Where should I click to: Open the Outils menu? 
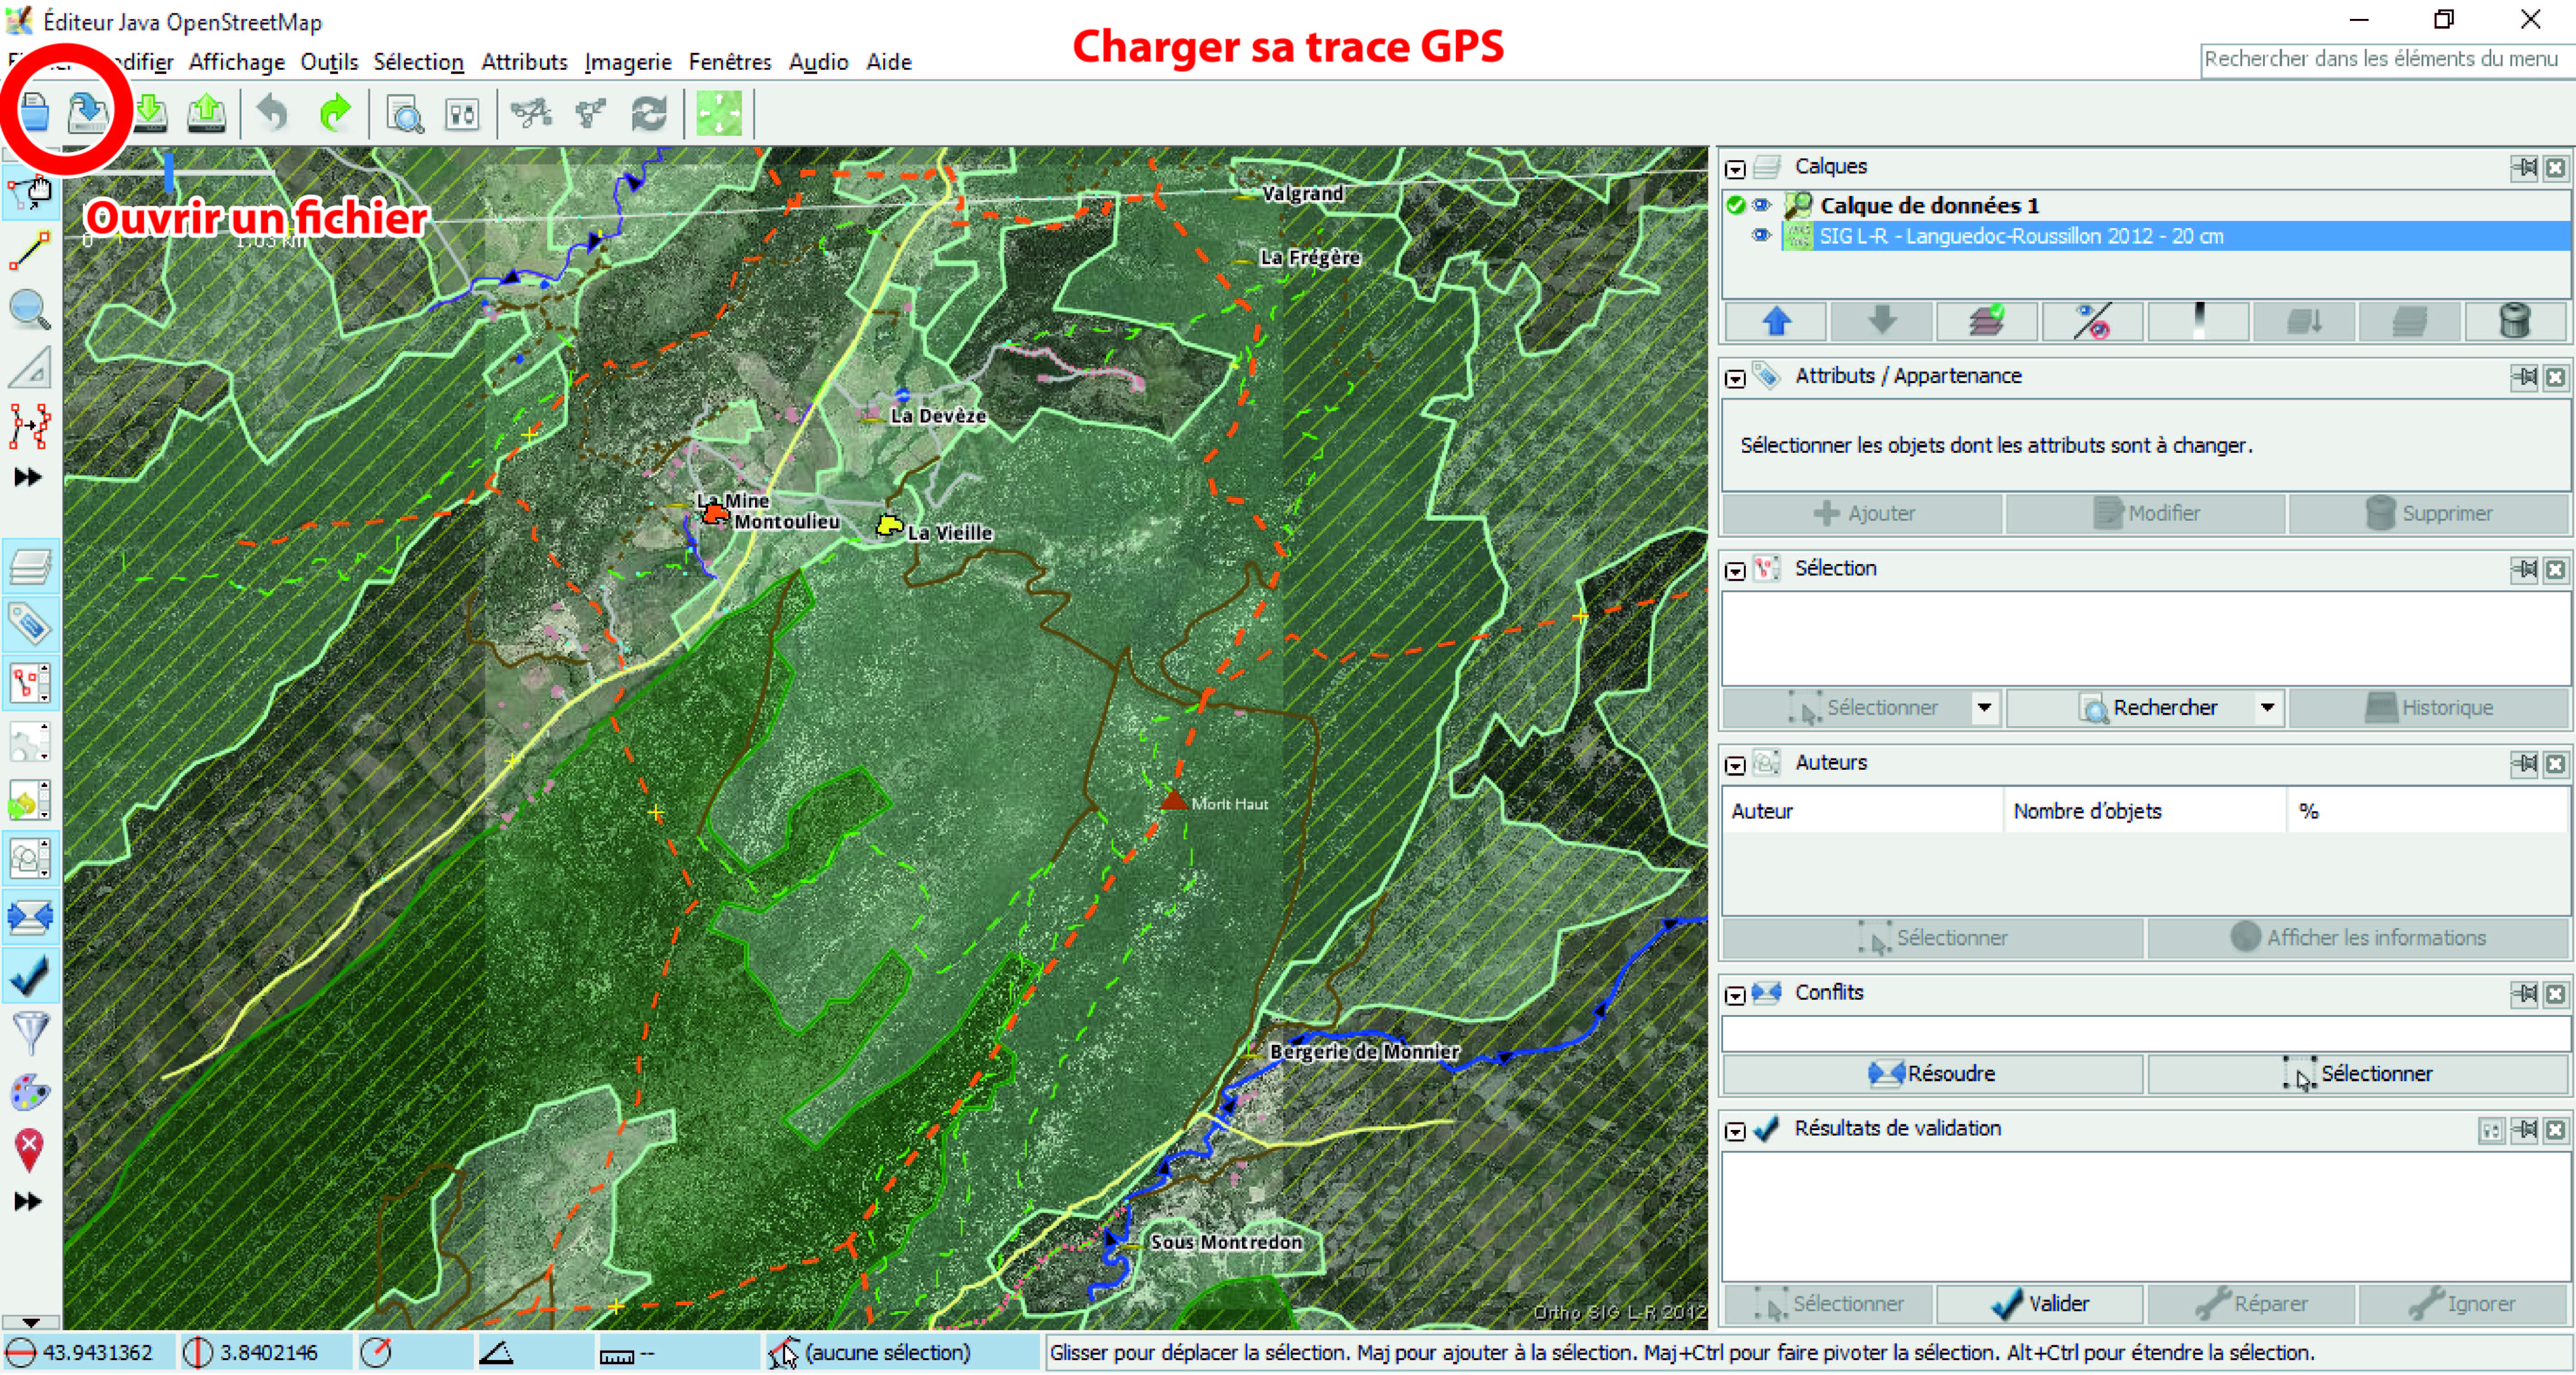point(329,62)
